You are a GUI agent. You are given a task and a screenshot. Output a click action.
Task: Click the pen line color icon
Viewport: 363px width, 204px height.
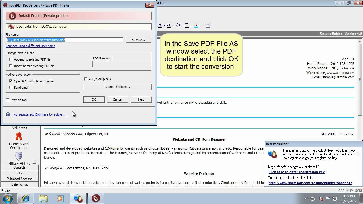click(x=196, y=25)
